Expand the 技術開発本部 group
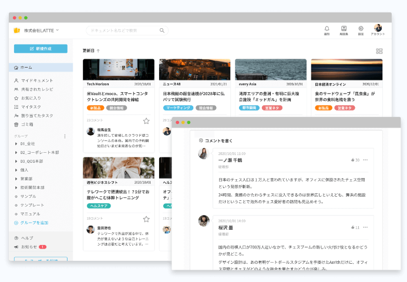The width and height of the screenshot is (407, 282). (16, 187)
